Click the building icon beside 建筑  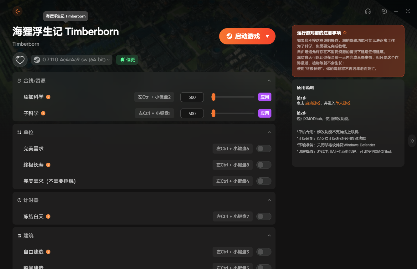pyautogui.click(x=19, y=235)
